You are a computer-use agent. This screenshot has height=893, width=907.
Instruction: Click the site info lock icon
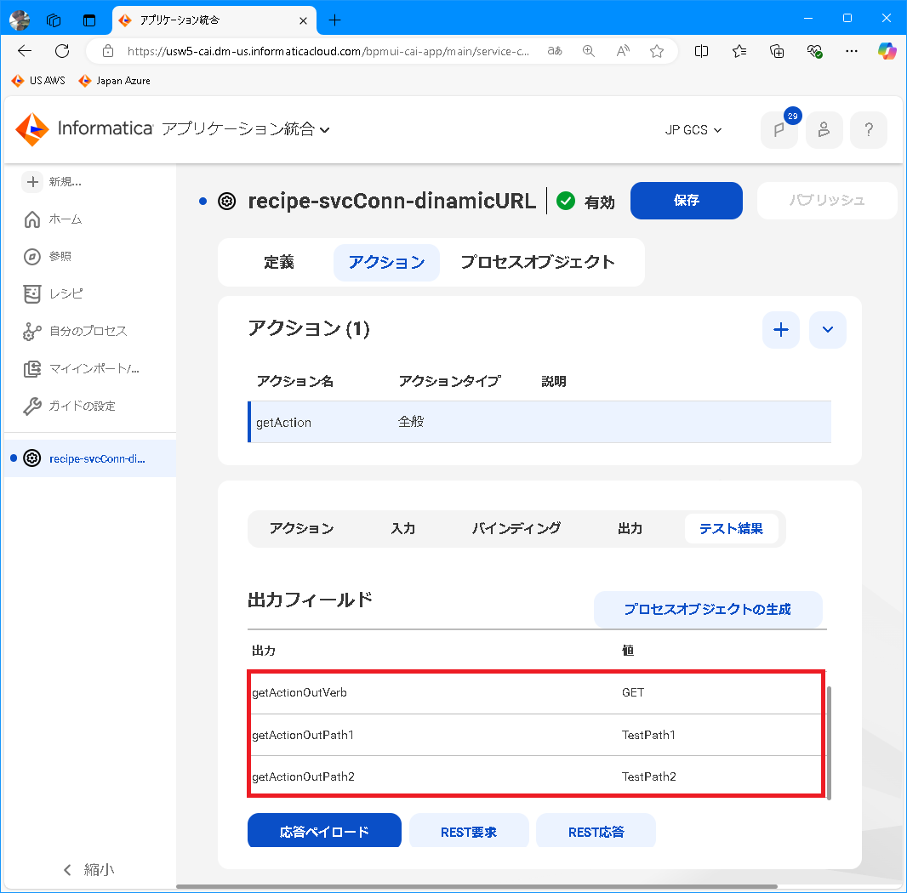point(107,51)
